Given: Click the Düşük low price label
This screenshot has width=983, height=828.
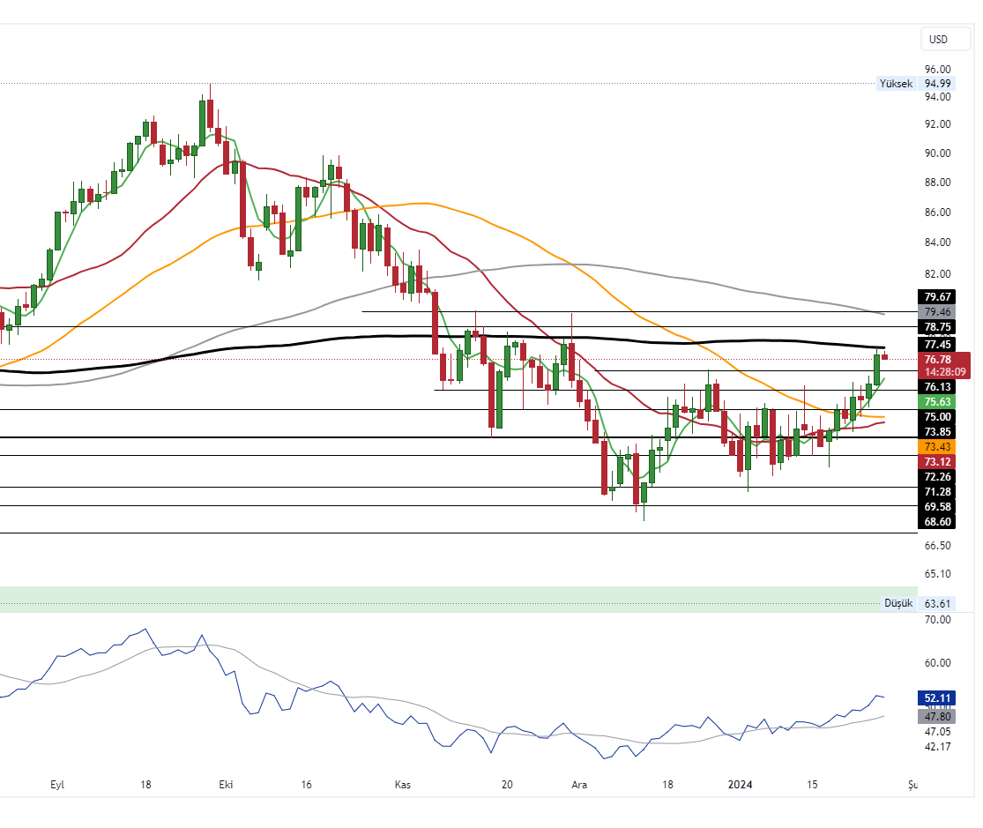Looking at the screenshot, I should [x=897, y=603].
